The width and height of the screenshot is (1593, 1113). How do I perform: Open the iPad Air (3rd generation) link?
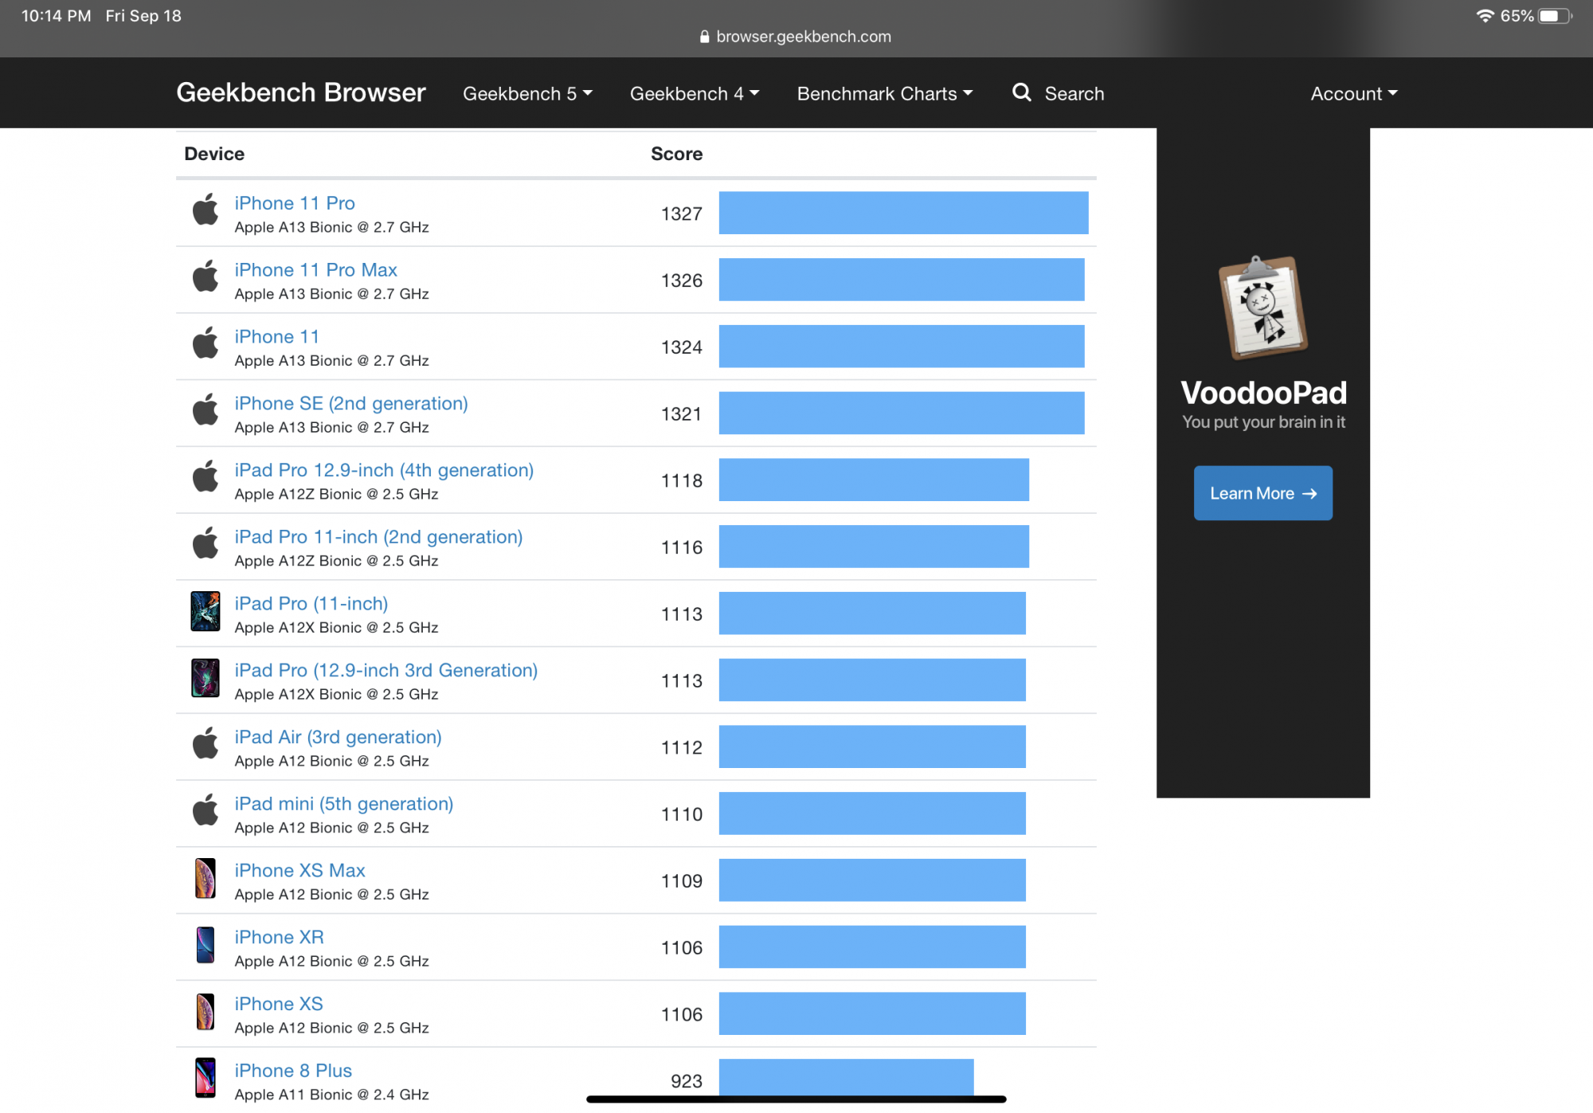(338, 737)
